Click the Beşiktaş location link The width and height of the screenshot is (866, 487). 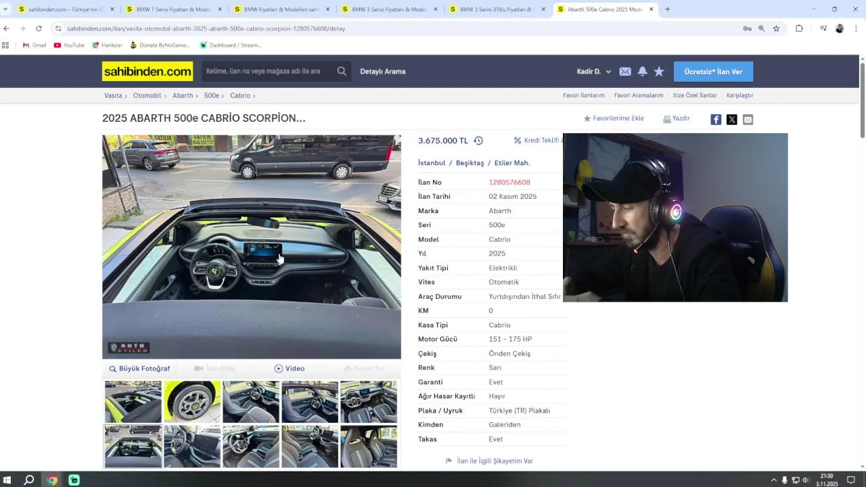[x=470, y=163]
